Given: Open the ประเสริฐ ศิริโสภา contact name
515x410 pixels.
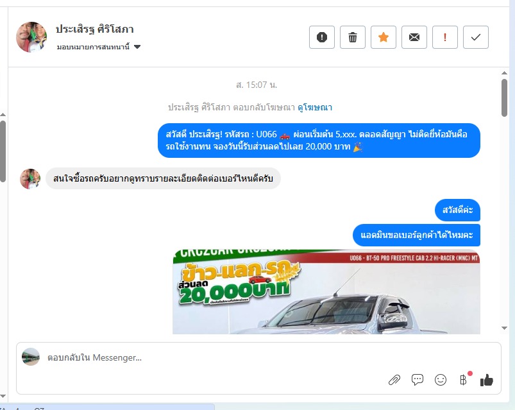Looking at the screenshot, I should pos(94,30).
